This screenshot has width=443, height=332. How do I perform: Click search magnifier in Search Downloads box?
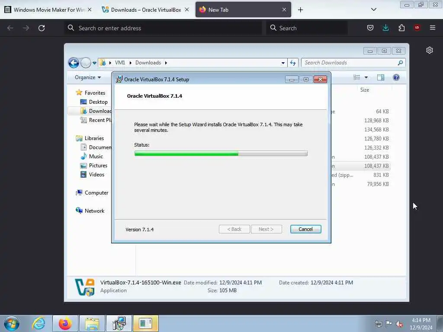[x=400, y=63]
